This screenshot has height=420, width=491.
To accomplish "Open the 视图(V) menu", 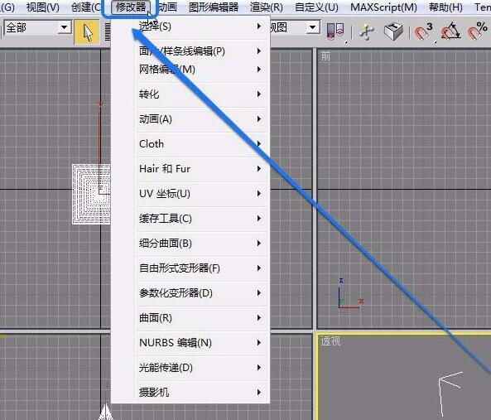I will [43, 7].
